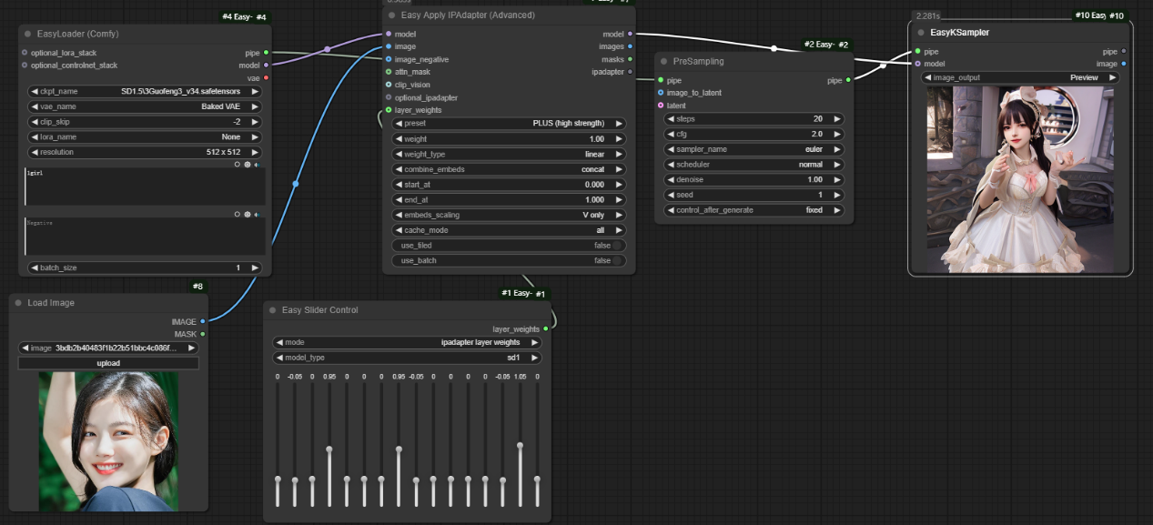
Task: Change the preset PLUS (high strength) selection
Action: click(509, 124)
